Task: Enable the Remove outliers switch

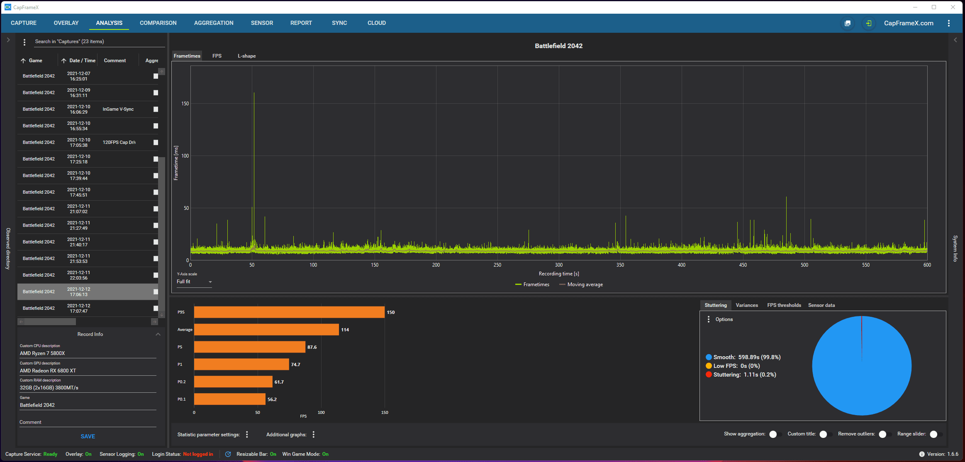Action: [x=885, y=434]
